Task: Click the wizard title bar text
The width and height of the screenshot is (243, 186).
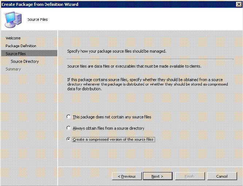Action: pos(39,4)
